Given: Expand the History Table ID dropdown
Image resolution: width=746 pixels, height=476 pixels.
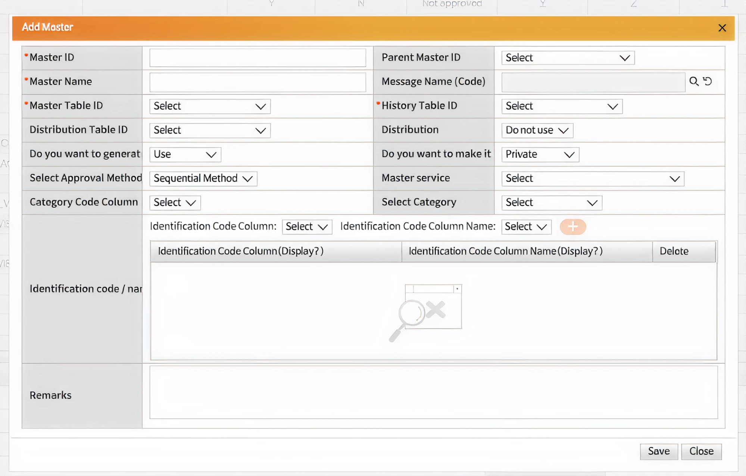Looking at the screenshot, I should 561,106.
